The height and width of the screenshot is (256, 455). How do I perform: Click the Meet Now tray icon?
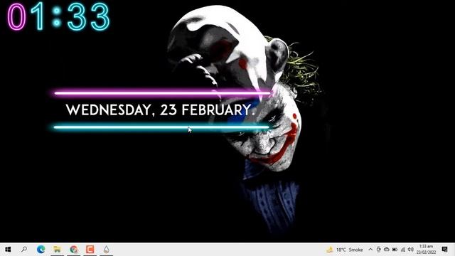tap(378, 250)
